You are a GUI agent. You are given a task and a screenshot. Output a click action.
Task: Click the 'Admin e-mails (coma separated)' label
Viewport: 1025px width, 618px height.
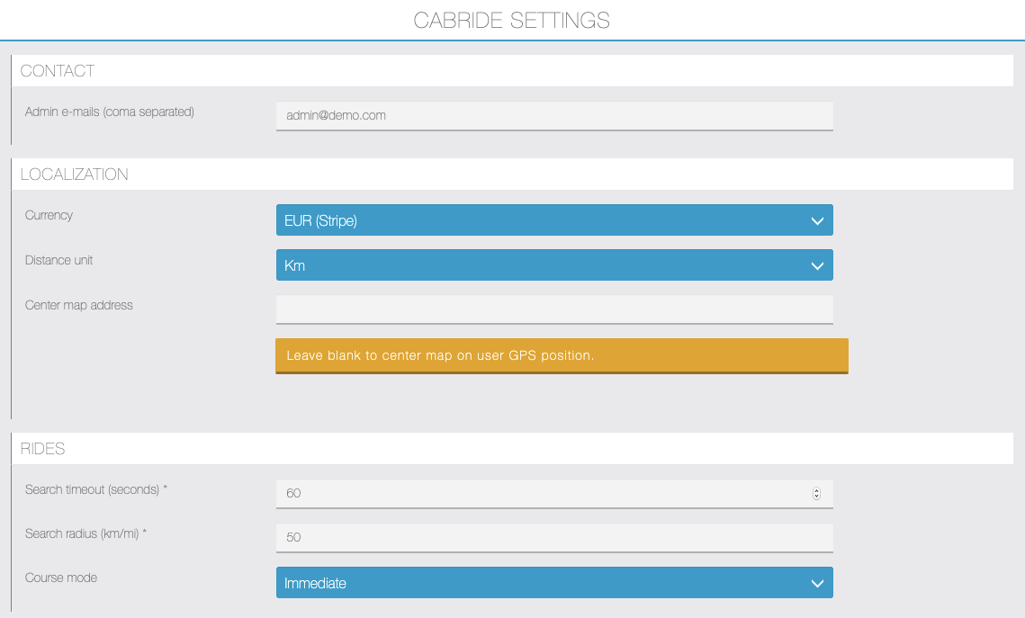[109, 112]
